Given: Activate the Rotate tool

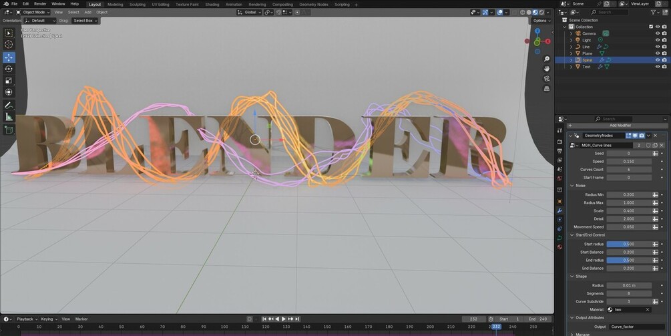Looking at the screenshot, I should pyautogui.click(x=9, y=69).
